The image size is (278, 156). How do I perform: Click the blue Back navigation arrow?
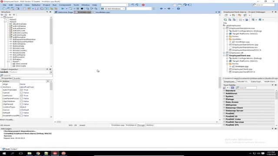click(x=161, y=9)
